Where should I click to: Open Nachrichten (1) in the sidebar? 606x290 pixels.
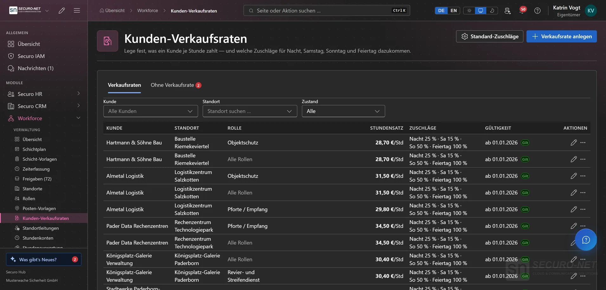pos(35,68)
